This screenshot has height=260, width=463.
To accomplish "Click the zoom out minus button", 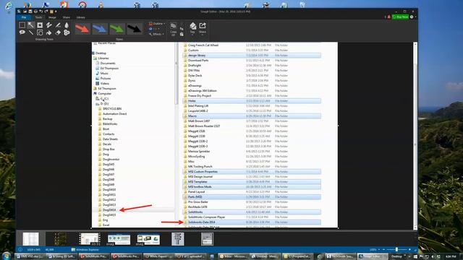I will point(384,250).
